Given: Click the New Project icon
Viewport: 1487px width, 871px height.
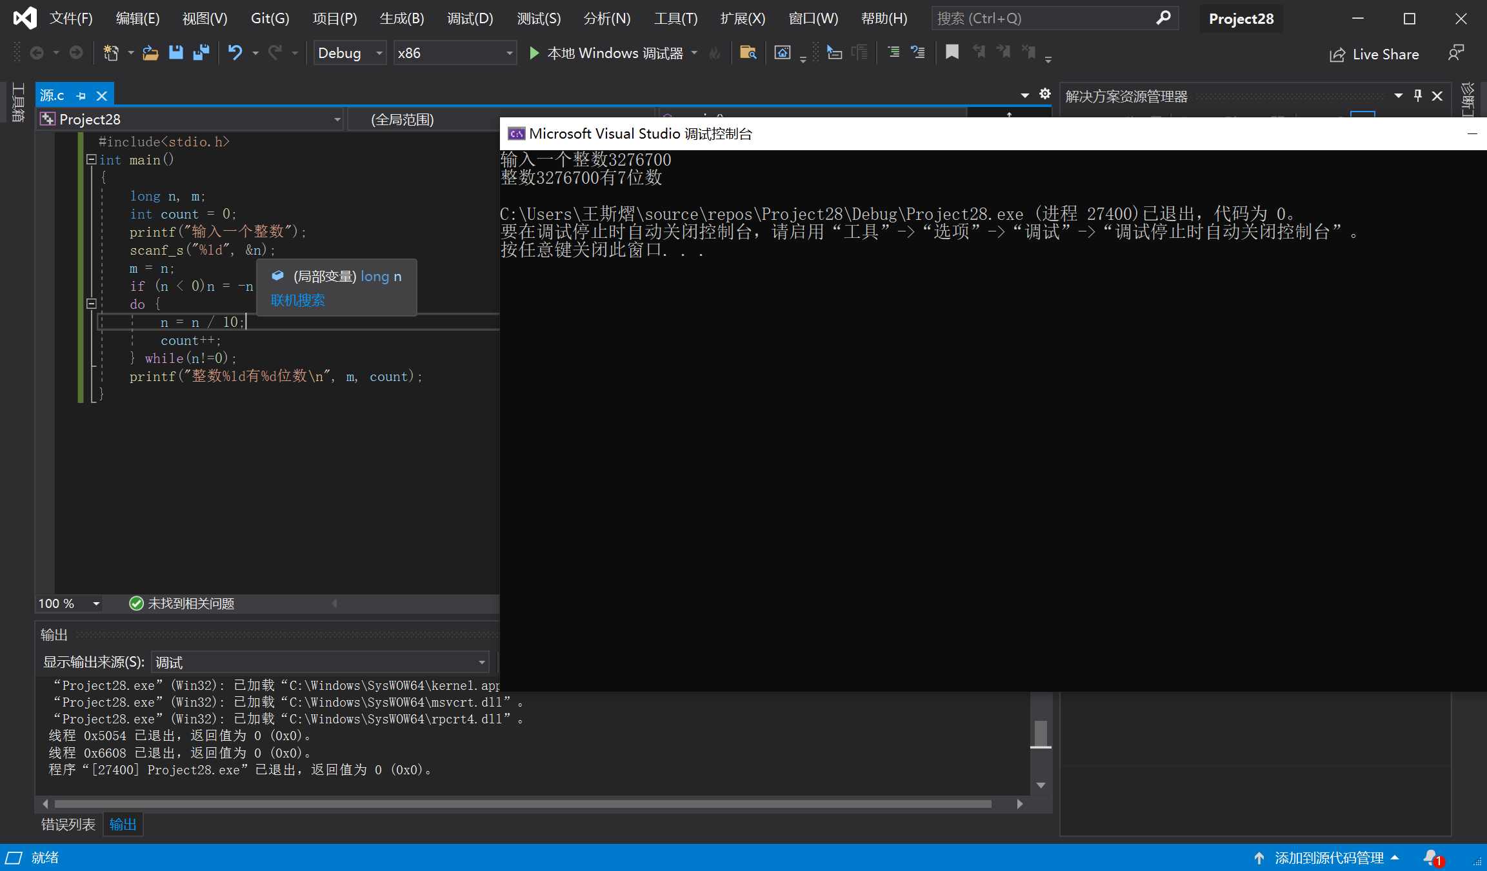Looking at the screenshot, I should click(111, 53).
